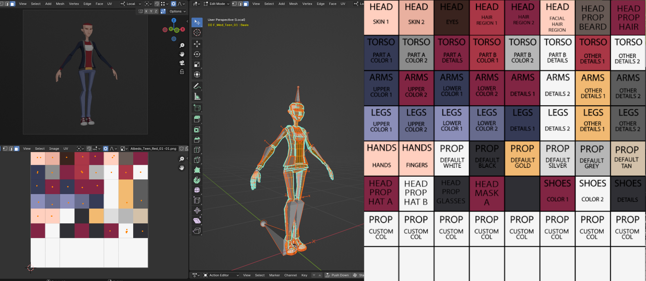
Task: Select the Move tool in the toolbar
Action: coord(197,44)
